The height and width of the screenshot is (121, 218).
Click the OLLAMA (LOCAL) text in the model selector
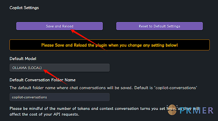pyautogui.click(x=27, y=68)
